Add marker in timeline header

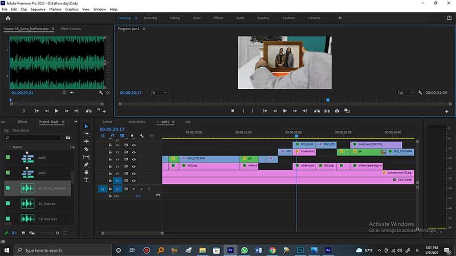[132, 135]
